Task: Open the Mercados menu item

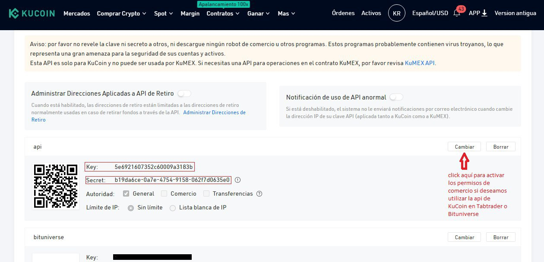Action: [x=77, y=13]
